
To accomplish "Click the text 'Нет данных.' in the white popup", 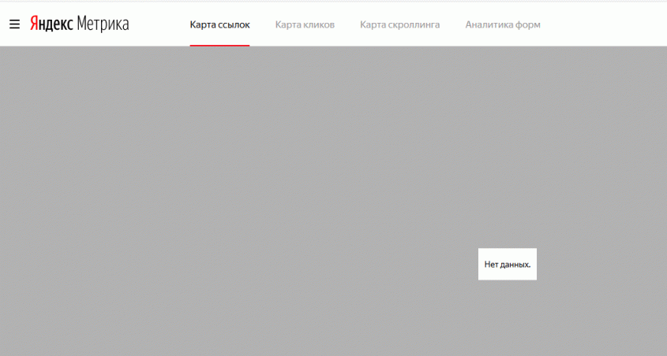I will [x=507, y=265].
